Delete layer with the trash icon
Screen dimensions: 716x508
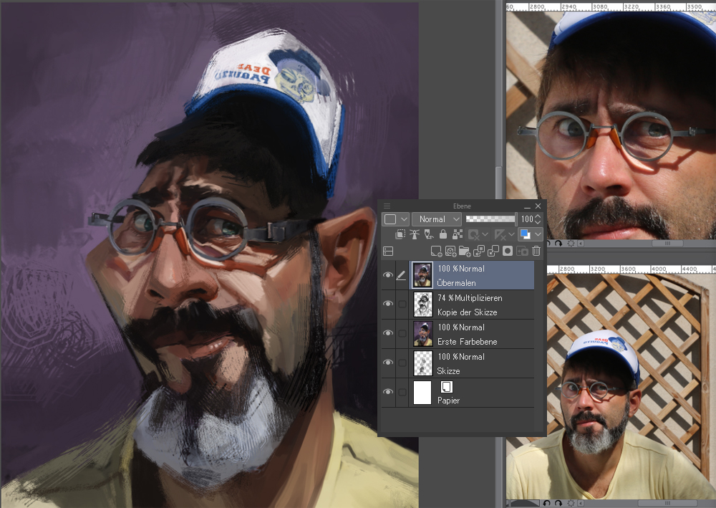[x=536, y=251]
